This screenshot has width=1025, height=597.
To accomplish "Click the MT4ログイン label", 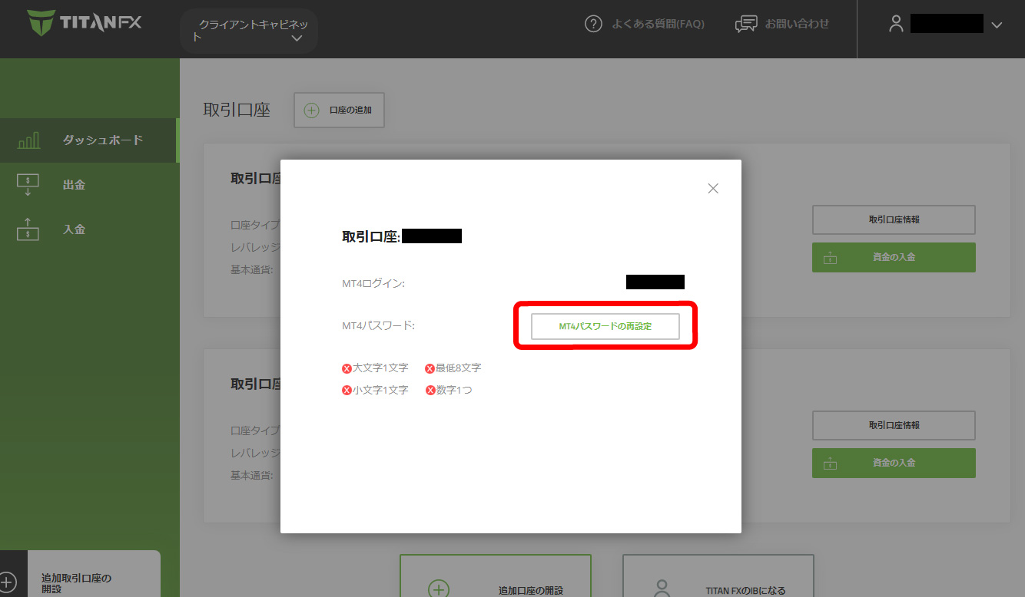I will tap(373, 283).
